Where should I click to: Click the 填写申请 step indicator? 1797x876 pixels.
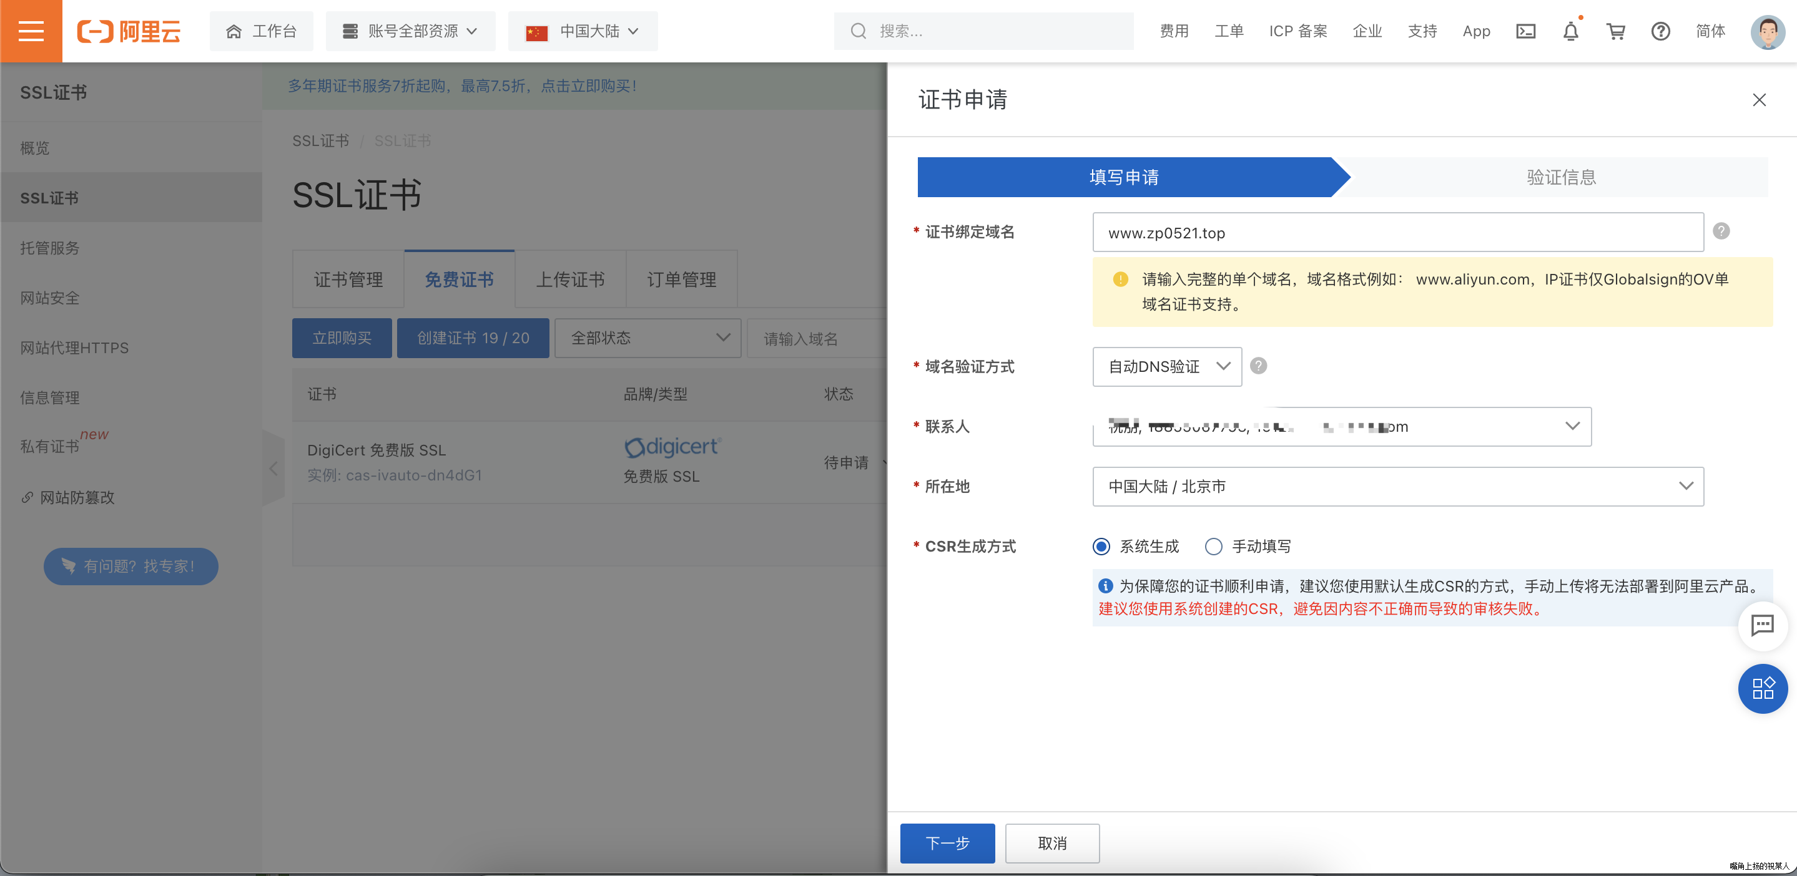(x=1123, y=177)
